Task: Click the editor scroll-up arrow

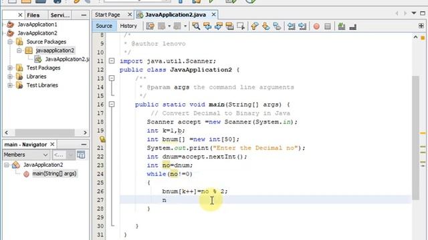Action: pos(415,37)
